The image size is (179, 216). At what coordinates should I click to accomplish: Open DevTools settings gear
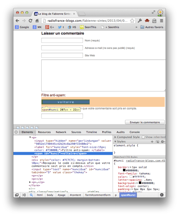(x=162, y=195)
